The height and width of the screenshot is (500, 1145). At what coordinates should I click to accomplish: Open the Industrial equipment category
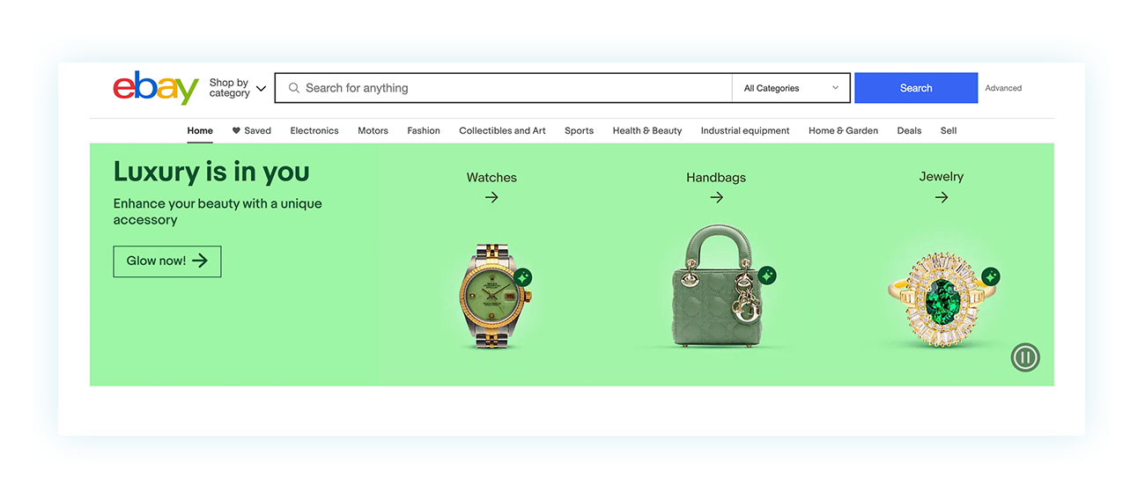tap(745, 130)
